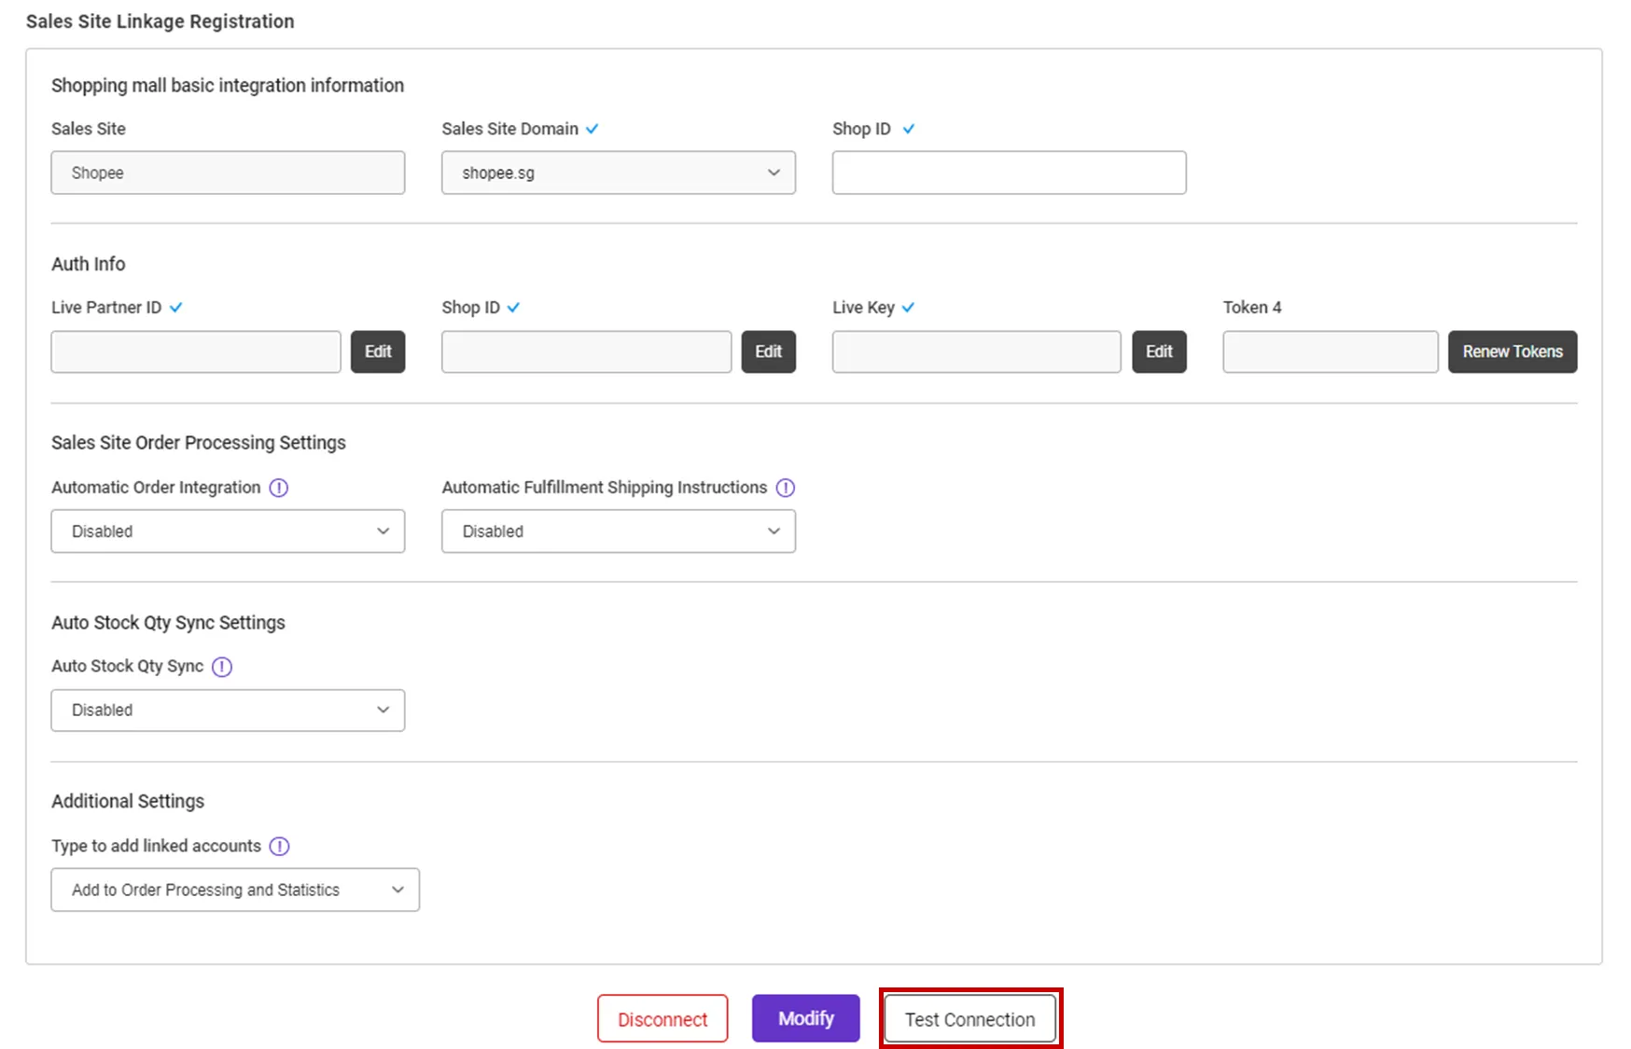1631x1049 pixels.
Task: Open the Sales Site Domain dropdown
Action: [x=618, y=173]
